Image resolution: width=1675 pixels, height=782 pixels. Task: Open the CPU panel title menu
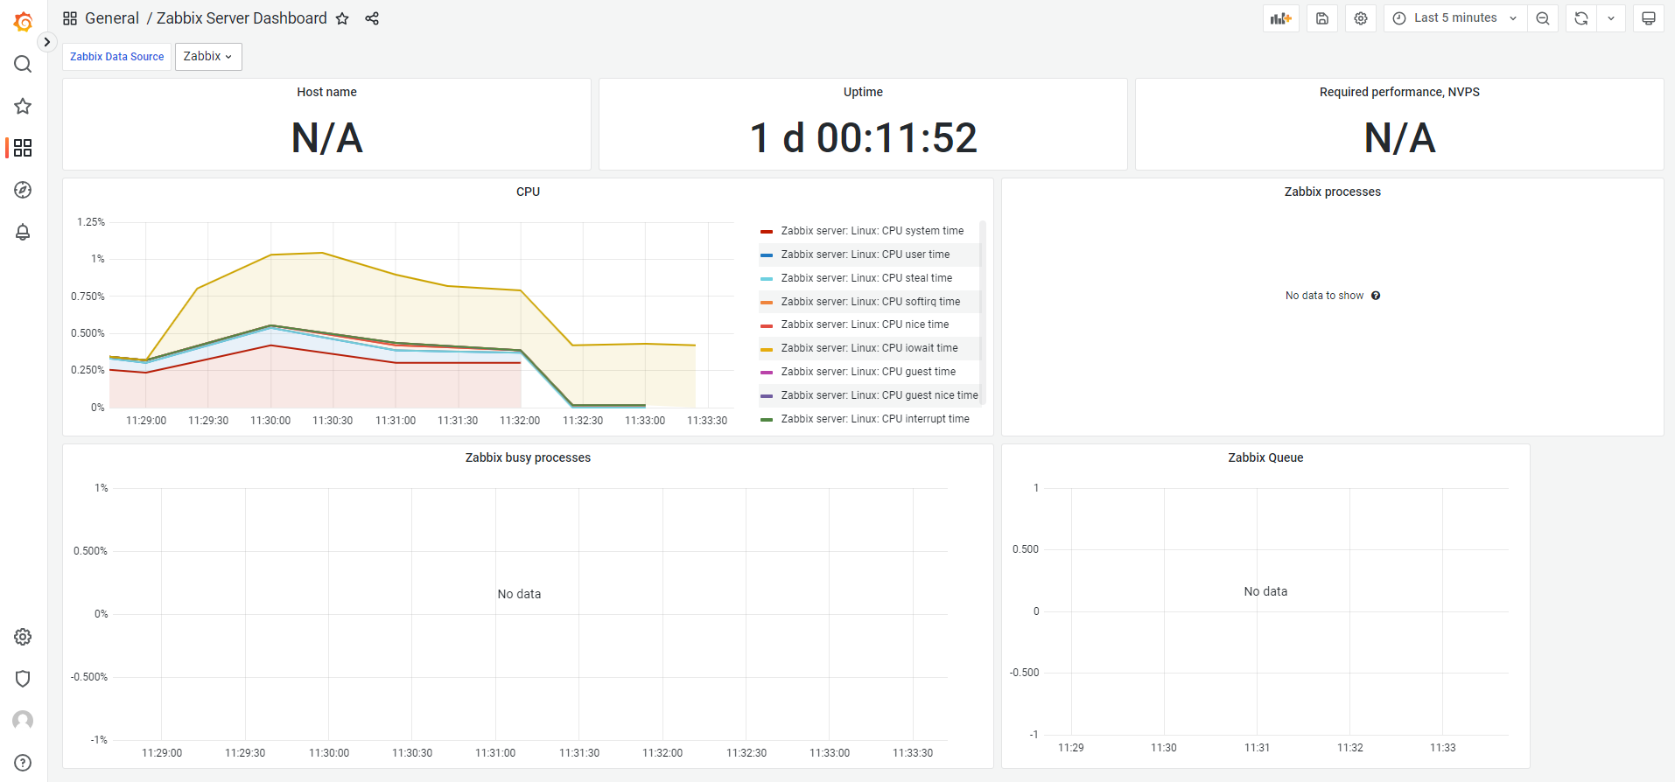point(528,192)
